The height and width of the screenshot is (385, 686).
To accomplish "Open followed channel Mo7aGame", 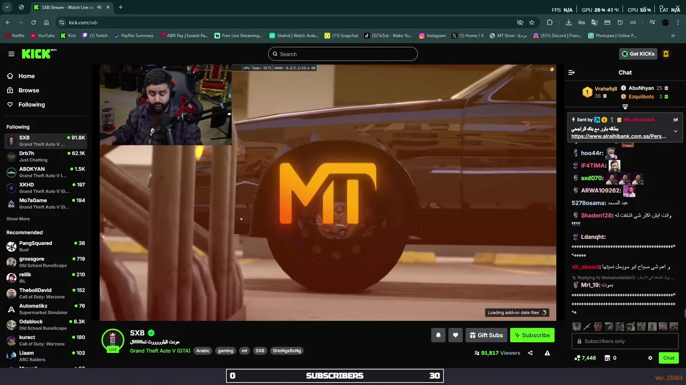I will (45, 204).
